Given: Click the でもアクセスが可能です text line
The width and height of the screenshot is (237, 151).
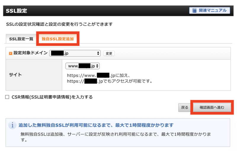Looking at the screenshot, I should coord(110,81).
